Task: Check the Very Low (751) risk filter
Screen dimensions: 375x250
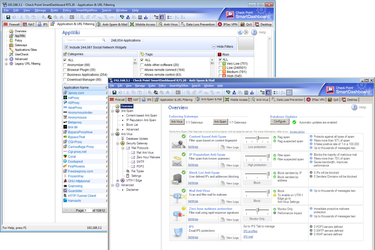Action: (220, 63)
